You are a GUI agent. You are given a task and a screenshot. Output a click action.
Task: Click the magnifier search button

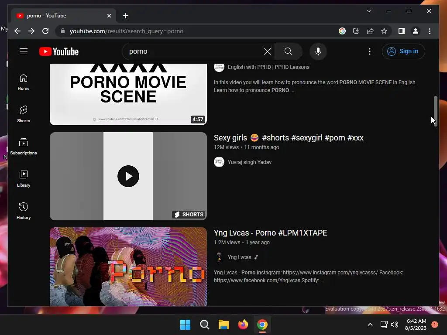click(288, 51)
